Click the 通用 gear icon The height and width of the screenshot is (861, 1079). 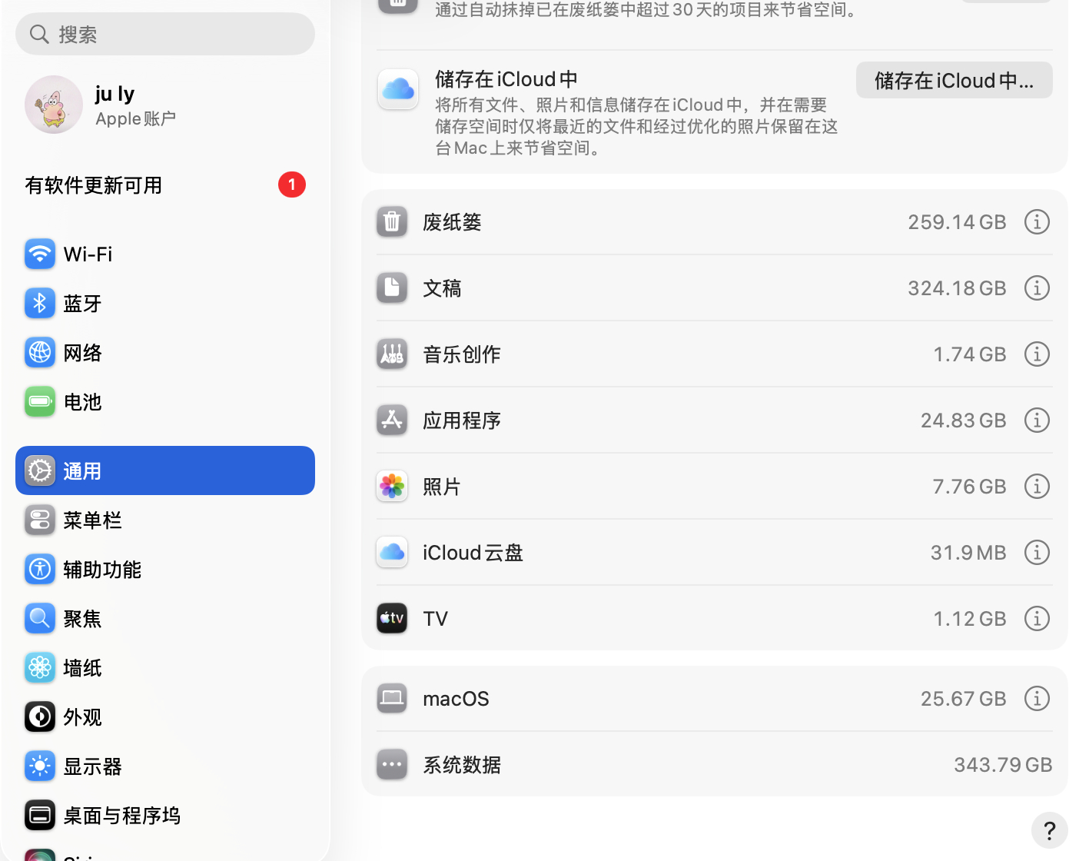40,470
